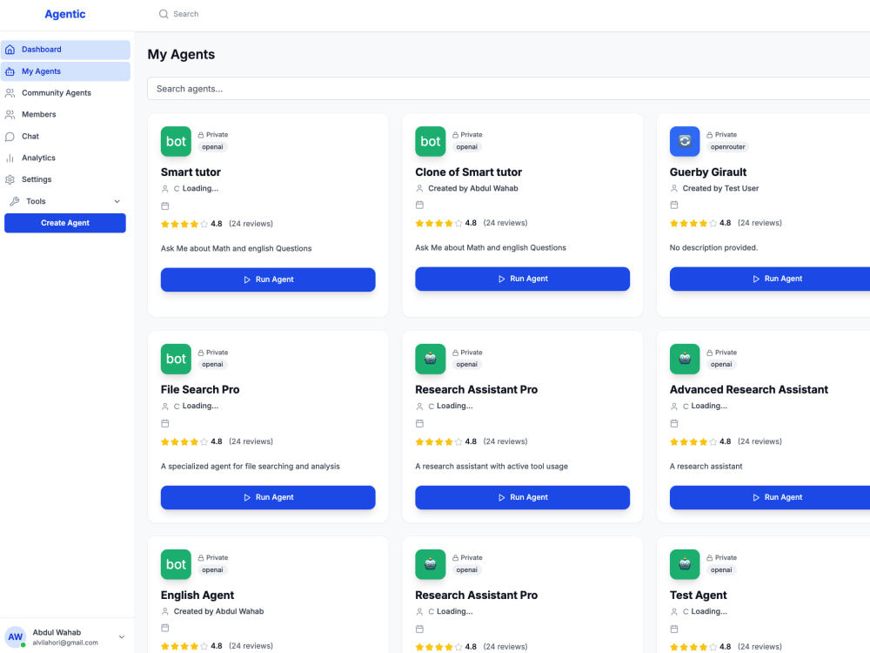Open the Smart tutor card title

pyautogui.click(x=191, y=172)
